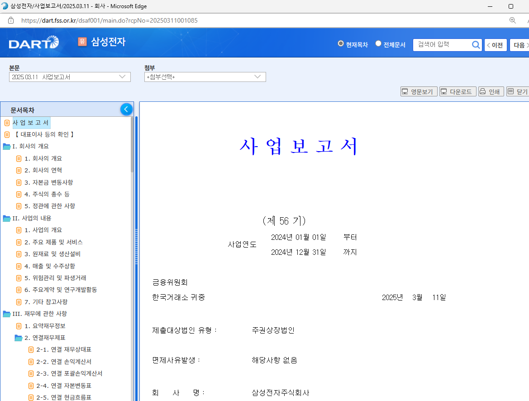Click the browser zoom magnifier icon
Image resolution: width=529 pixels, height=401 pixels.
click(512, 20)
